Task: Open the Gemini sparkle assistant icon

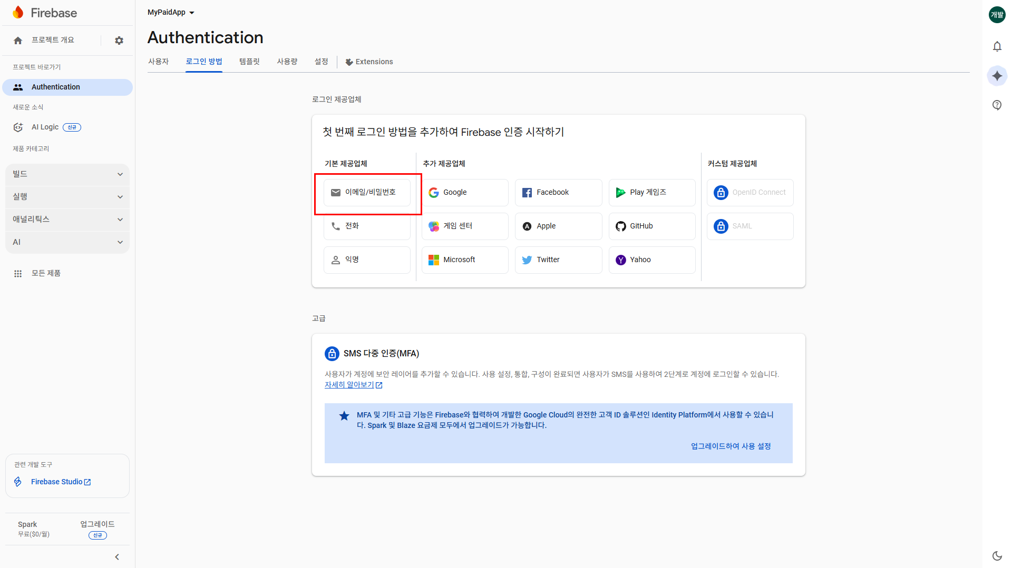Action: coord(997,76)
